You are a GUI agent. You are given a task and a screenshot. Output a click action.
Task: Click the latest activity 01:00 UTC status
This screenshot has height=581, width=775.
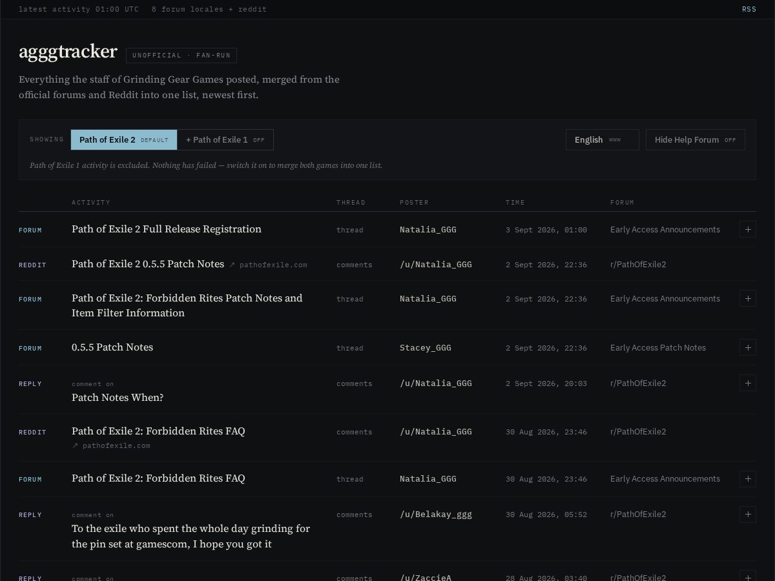[79, 9]
